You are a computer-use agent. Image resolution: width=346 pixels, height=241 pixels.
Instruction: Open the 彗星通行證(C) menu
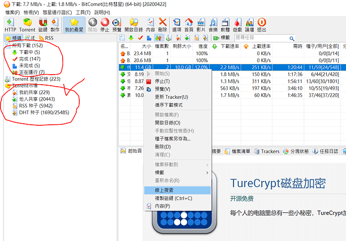(x=57, y=13)
